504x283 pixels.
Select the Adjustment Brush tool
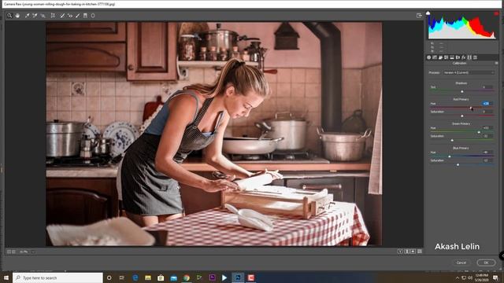pos(77,16)
